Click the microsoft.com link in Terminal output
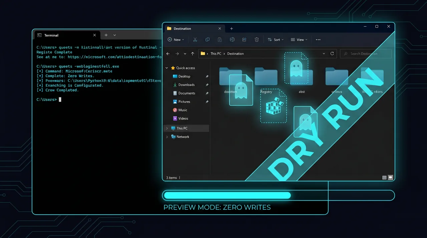Viewport: 427px width, 238px height. [114, 57]
